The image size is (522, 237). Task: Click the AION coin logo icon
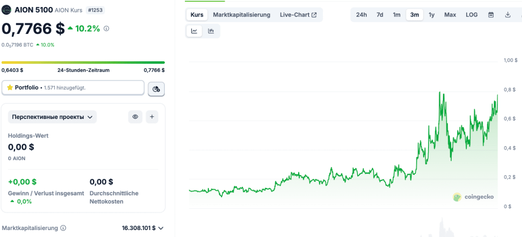[x=7, y=10]
